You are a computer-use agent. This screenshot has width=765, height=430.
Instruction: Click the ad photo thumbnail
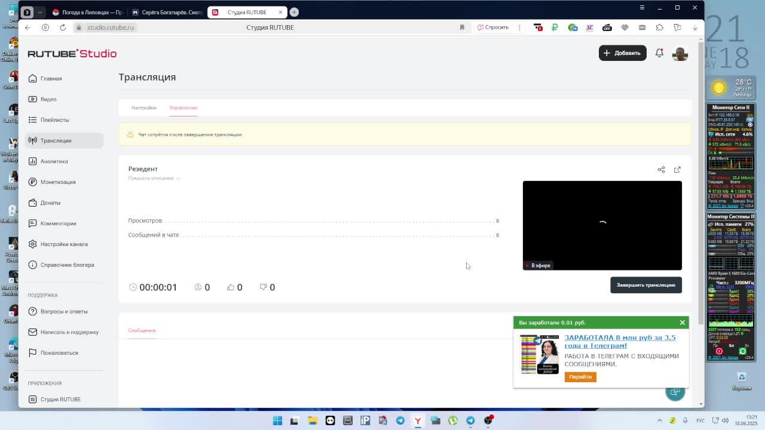click(540, 354)
